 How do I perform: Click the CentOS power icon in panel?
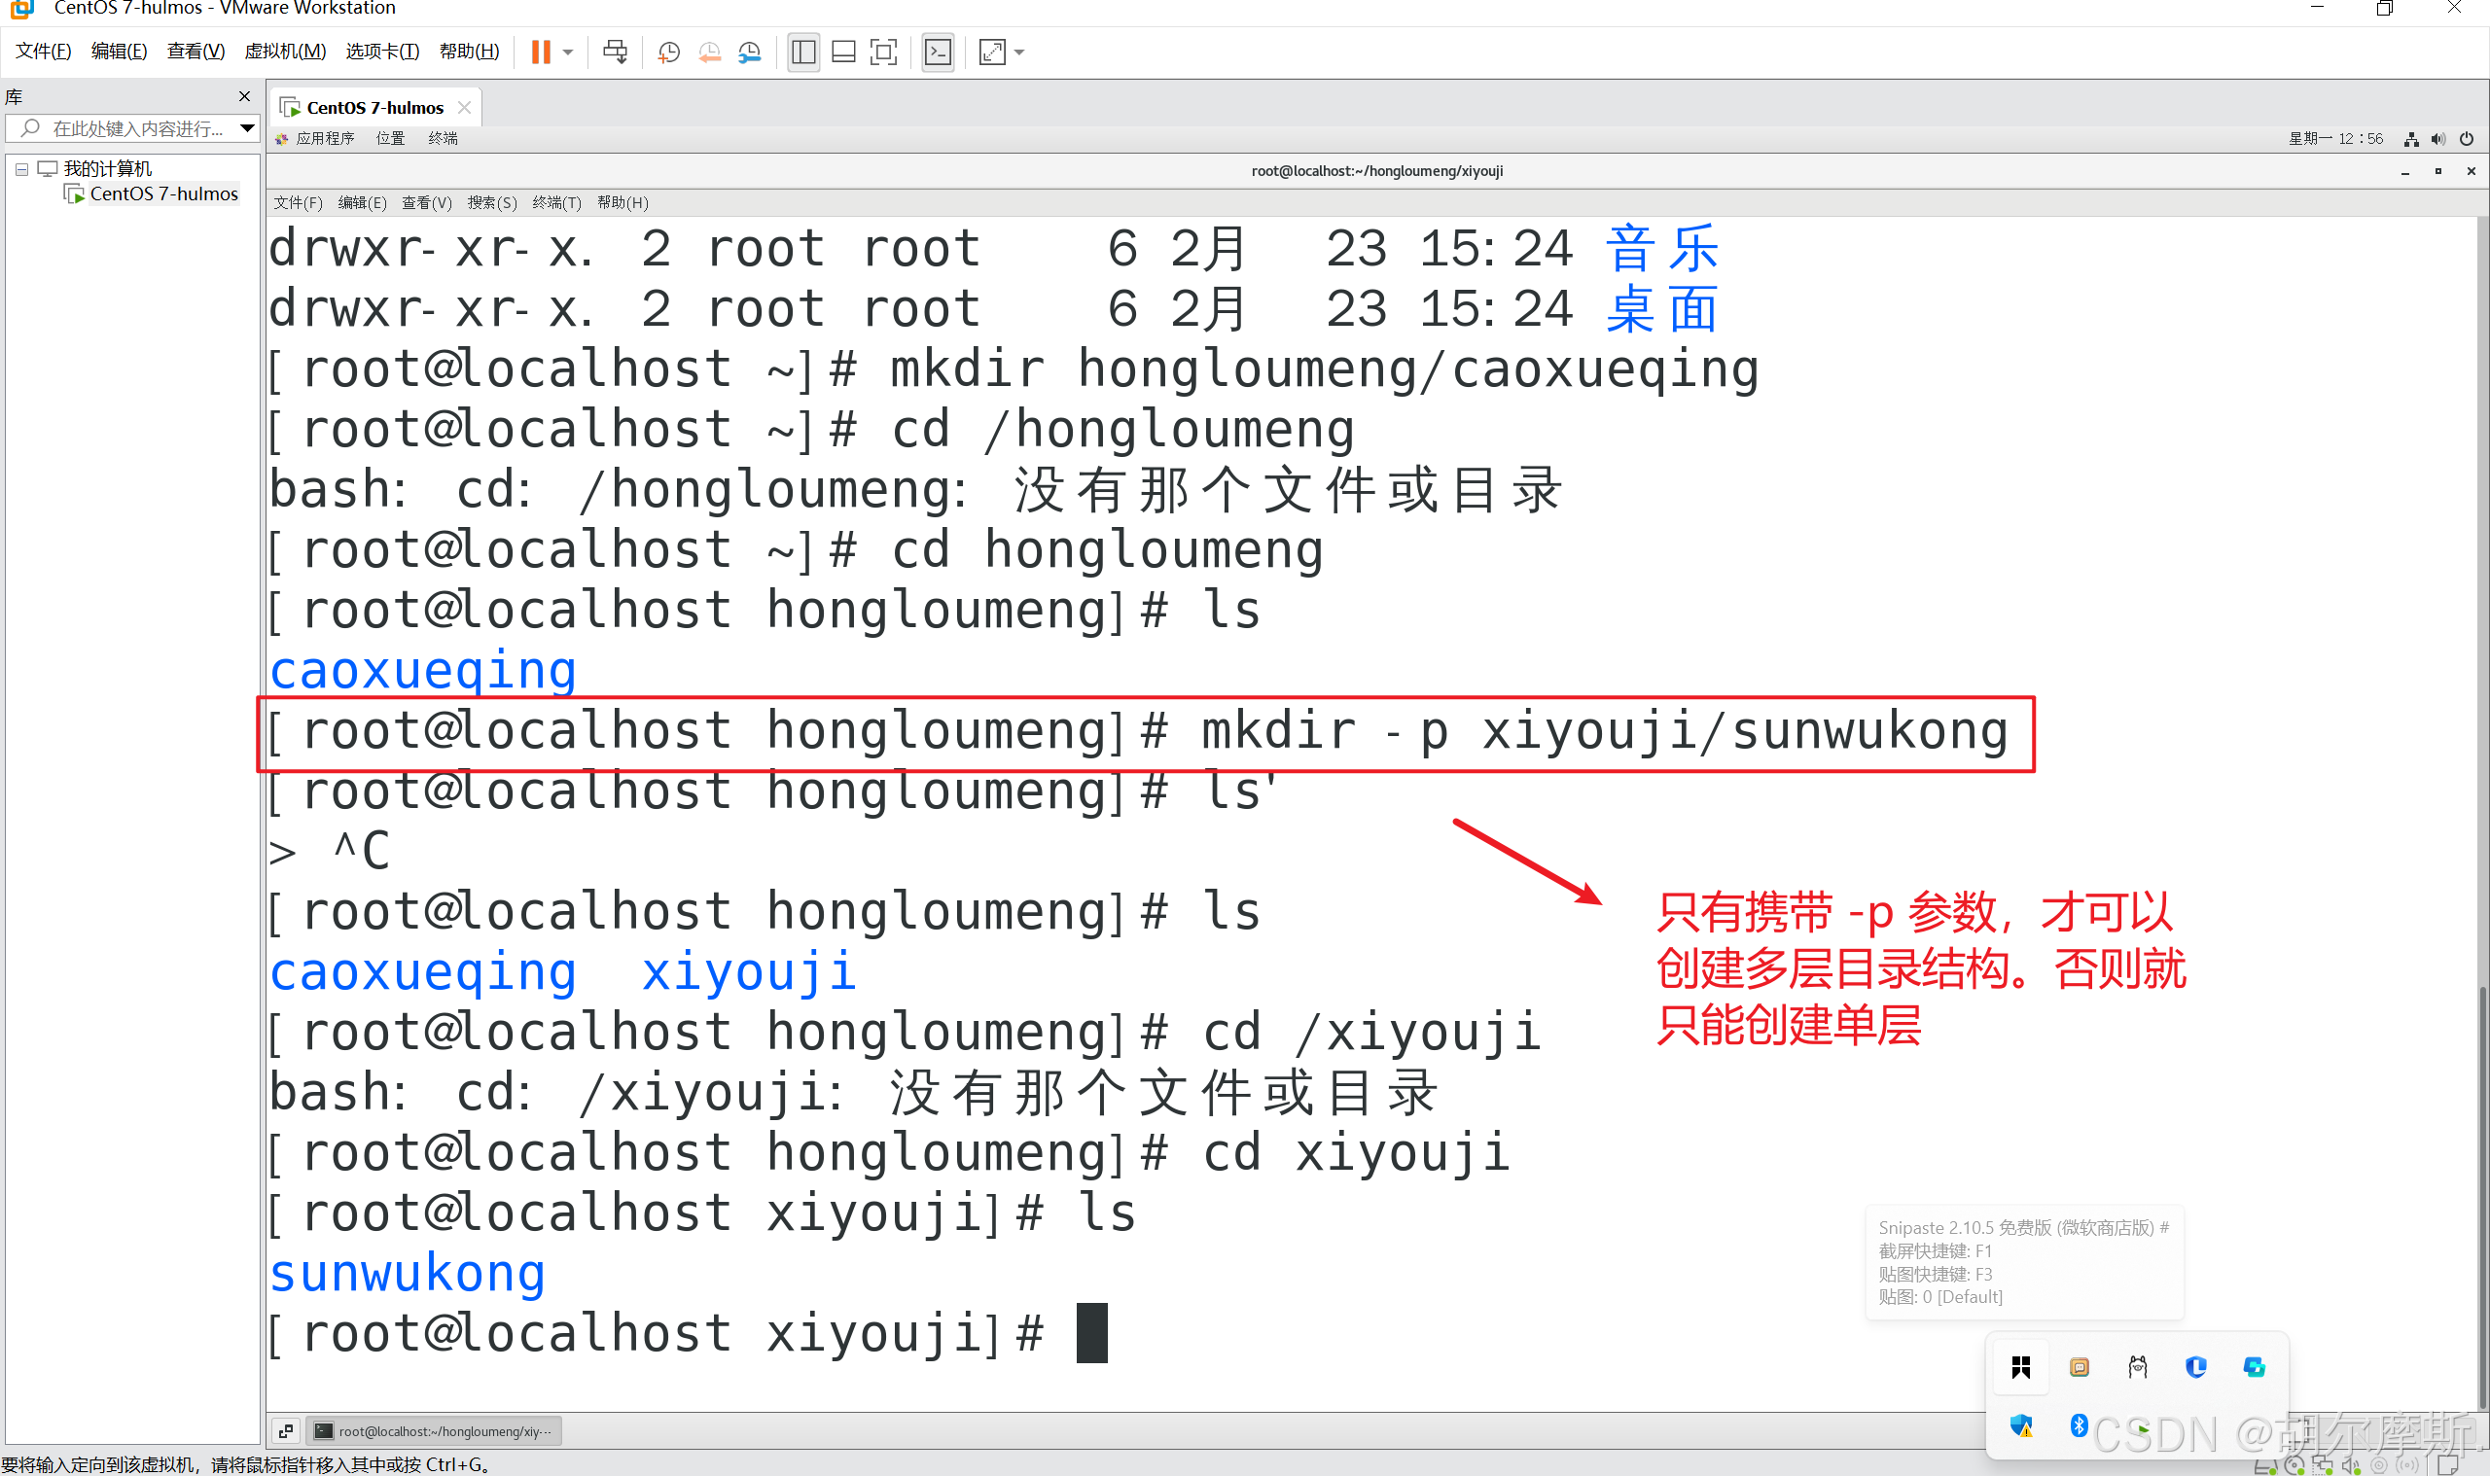(x=2466, y=138)
